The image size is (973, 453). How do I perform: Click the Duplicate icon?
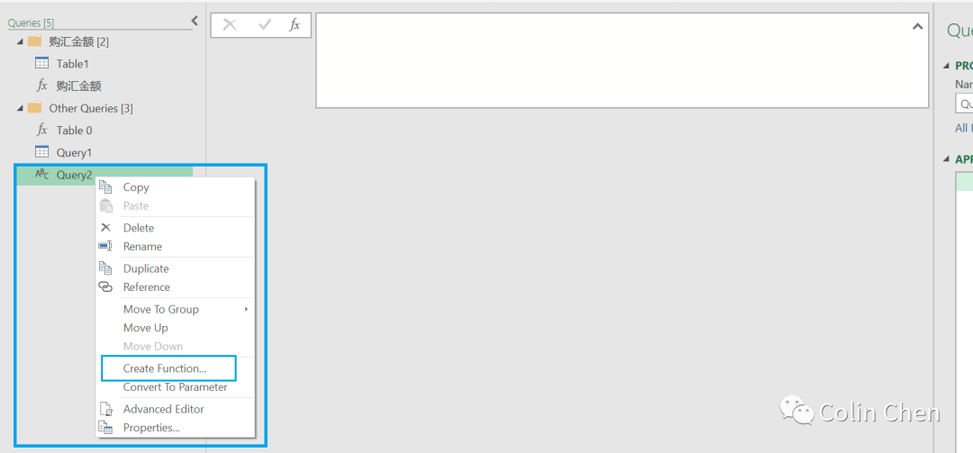tap(106, 268)
